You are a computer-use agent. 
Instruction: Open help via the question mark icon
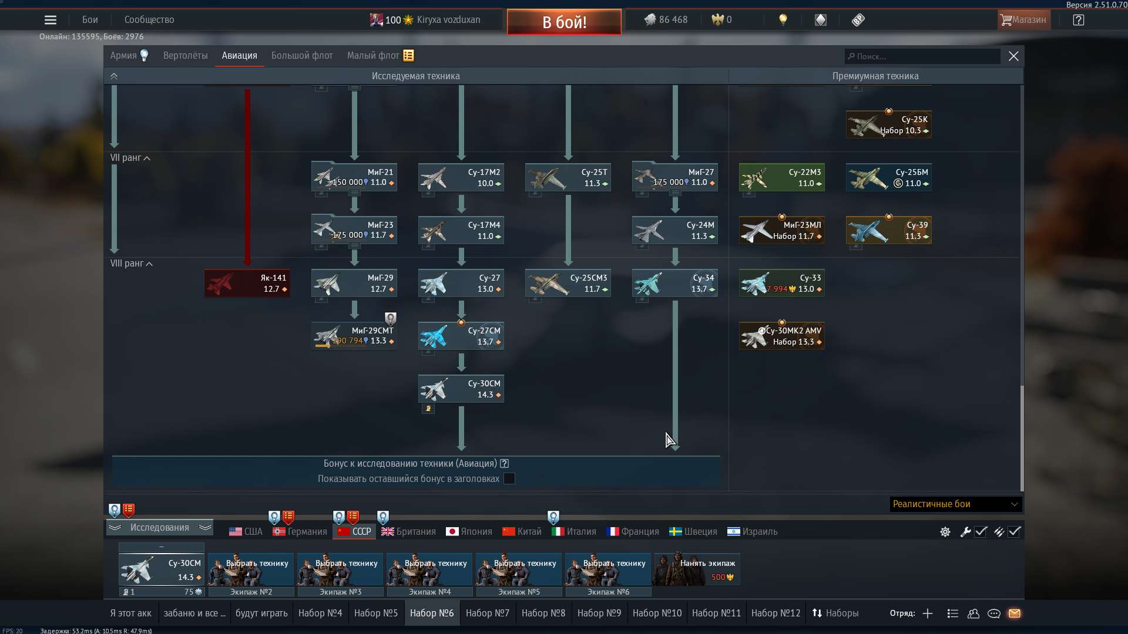(1079, 19)
